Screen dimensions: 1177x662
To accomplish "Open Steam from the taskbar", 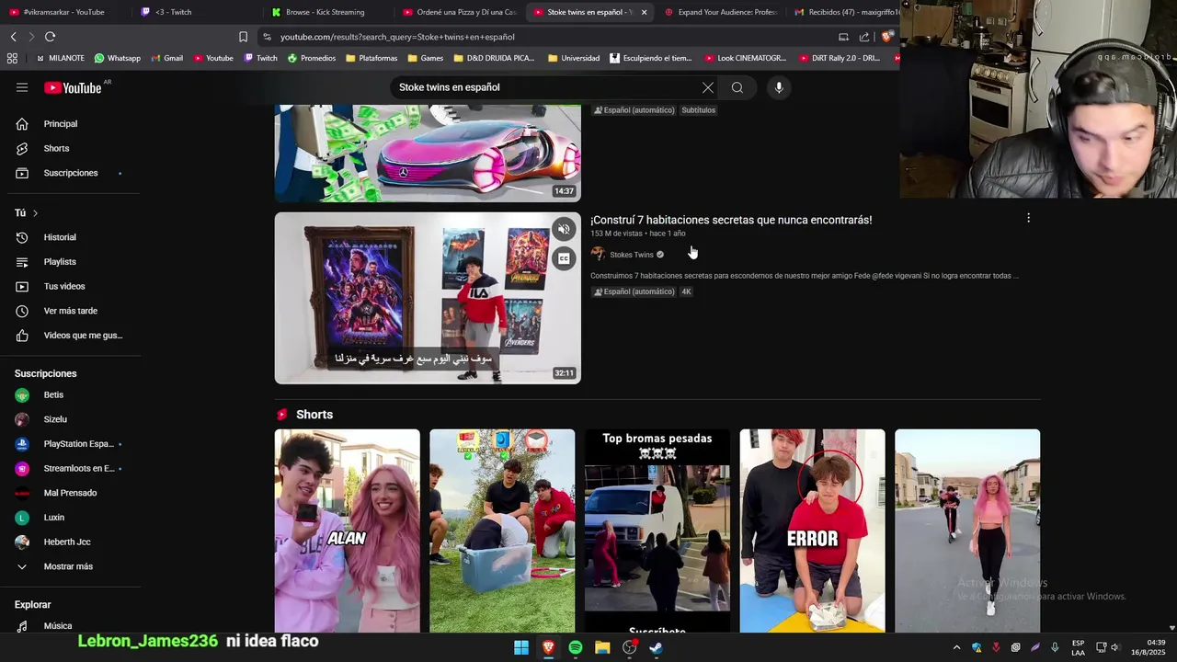I will point(657,647).
